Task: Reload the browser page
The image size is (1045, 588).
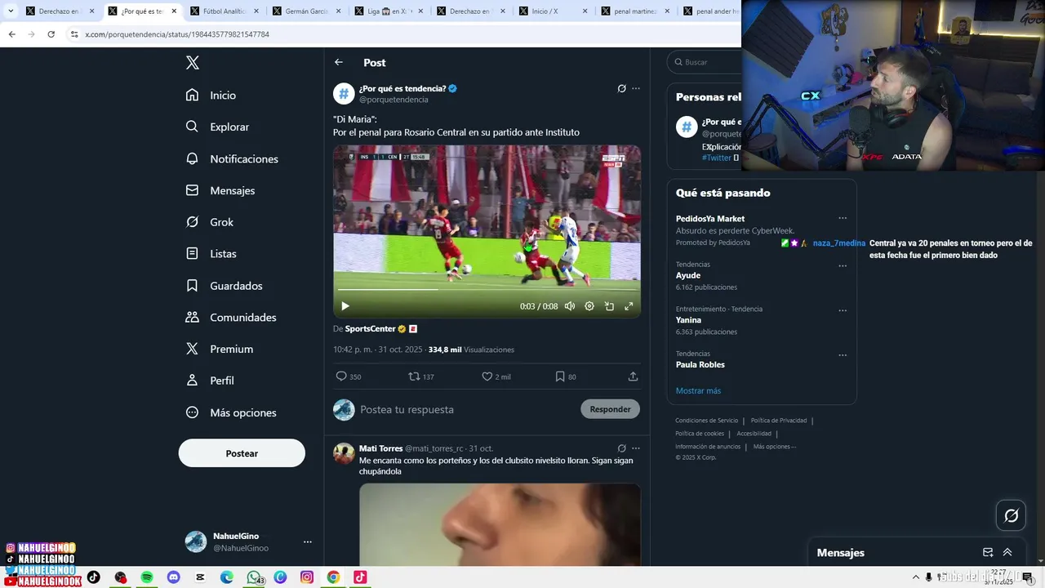Action: pos(51,34)
